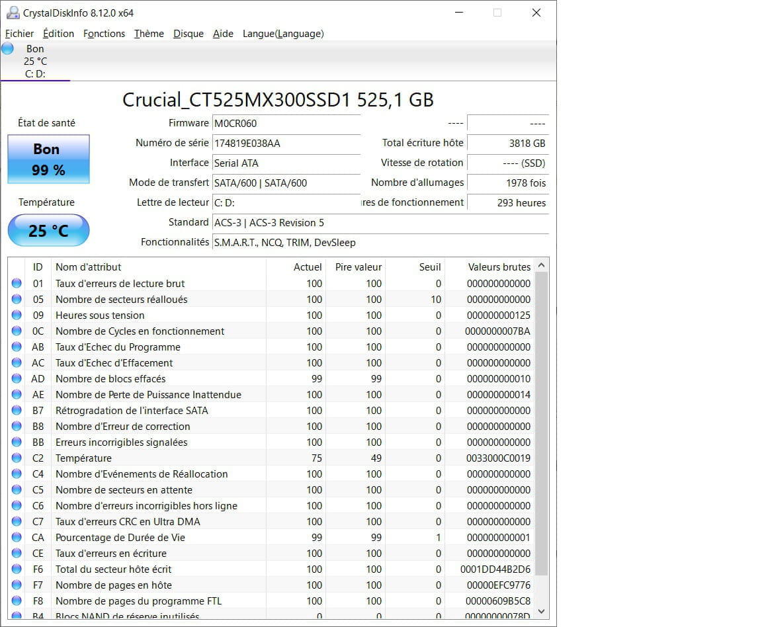The height and width of the screenshot is (627, 762).
Task: Click the CrystalDiskInfo app icon in title bar
Action: pos(13,13)
